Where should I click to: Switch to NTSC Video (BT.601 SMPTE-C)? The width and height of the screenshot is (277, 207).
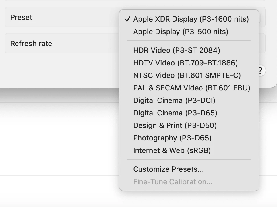click(x=187, y=75)
